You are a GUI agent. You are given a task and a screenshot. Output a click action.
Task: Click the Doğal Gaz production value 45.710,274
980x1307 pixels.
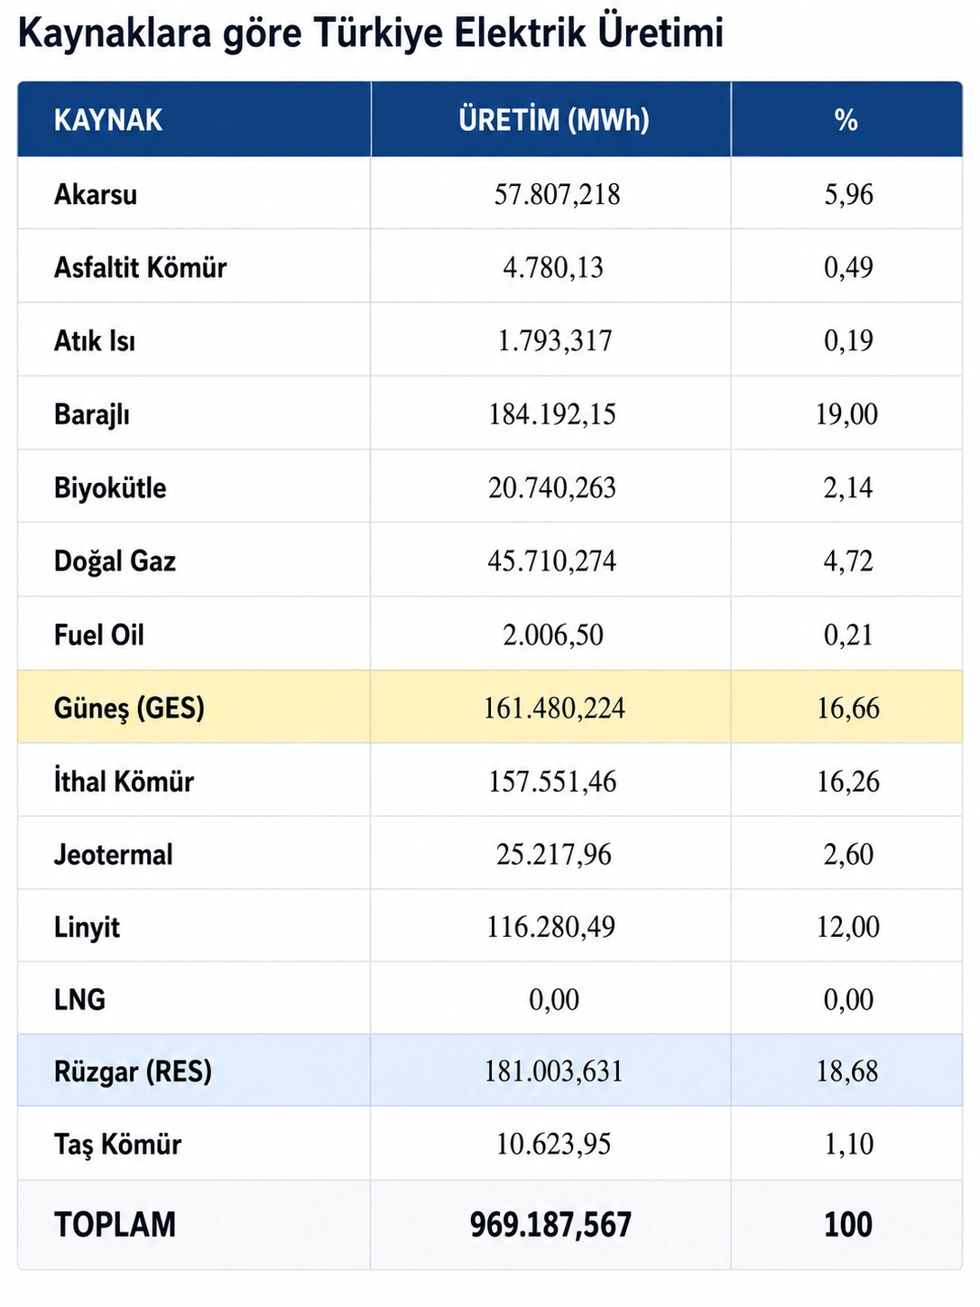pos(552,561)
